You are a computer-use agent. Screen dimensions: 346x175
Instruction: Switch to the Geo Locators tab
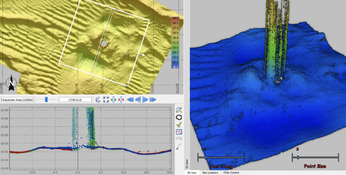coord(209,172)
